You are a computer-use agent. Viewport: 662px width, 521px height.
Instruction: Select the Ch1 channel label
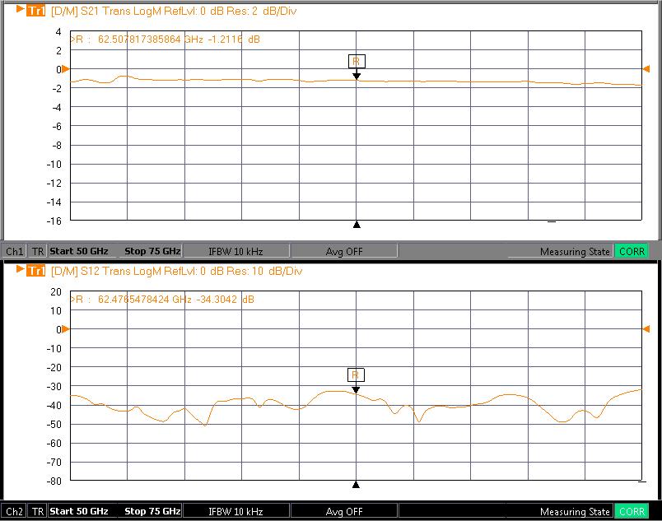pos(15,251)
